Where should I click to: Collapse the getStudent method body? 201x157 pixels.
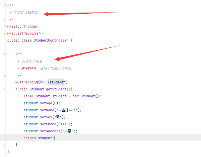pyautogui.click(x=6, y=89)
